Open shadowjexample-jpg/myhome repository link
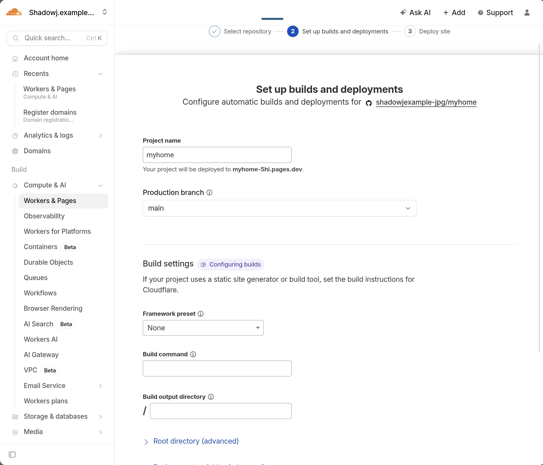Viewport: 543px width, 465px height. (426, 102)
